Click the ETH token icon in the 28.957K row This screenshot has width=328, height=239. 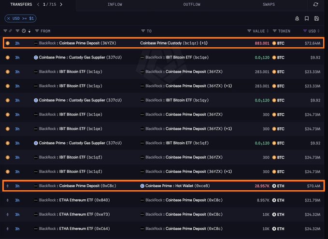point(274,186)
